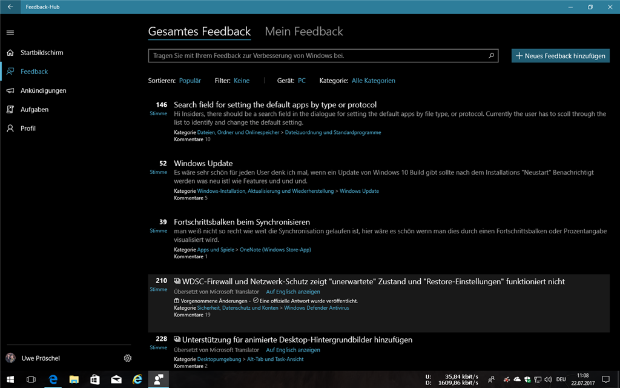Viewport: 620px width, 388px height.
Task: Upvote the feedback with 39 Stimme
Action: click(x=159, y=226)
